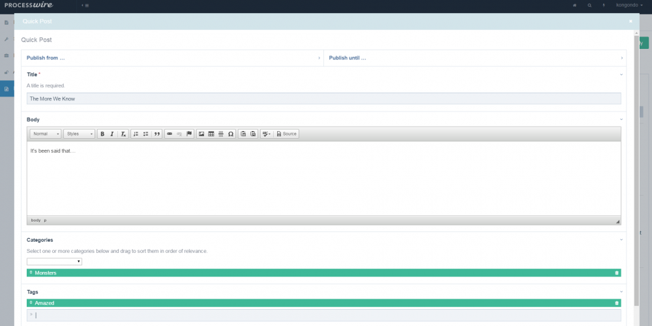Apply italic formatting in the editor
This screenshot has width=652, height=326.
pos(112,134)
